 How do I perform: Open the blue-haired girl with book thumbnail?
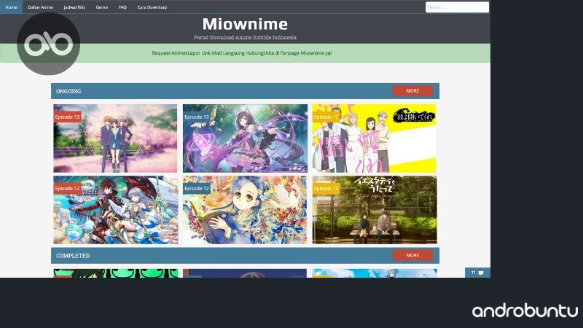point(245,210)
